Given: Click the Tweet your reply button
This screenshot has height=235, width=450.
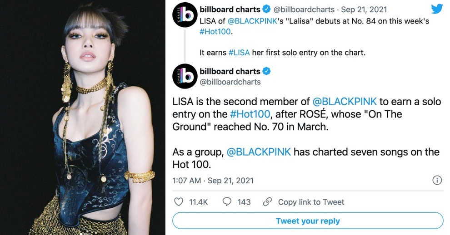Looking at the screenshot, I should coord(308,220).
